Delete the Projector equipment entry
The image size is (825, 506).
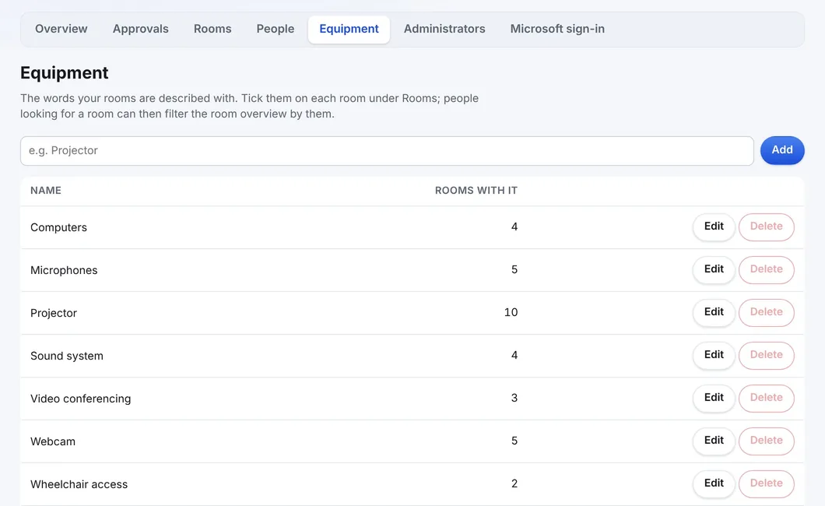766,312
